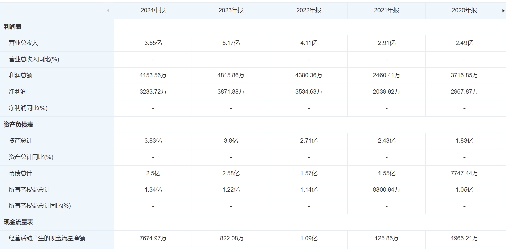Click the 2020 liabilities cell 7747.44万
Image resolution: width=506 pixels, height=249 pixels.
[464, 173]
